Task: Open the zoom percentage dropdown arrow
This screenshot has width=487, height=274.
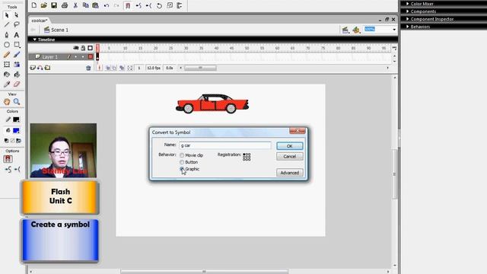Action: click(x=394, y=30)
